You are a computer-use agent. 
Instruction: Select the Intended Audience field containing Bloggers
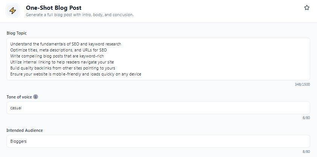pyautogui.click(x=158, y=141)
